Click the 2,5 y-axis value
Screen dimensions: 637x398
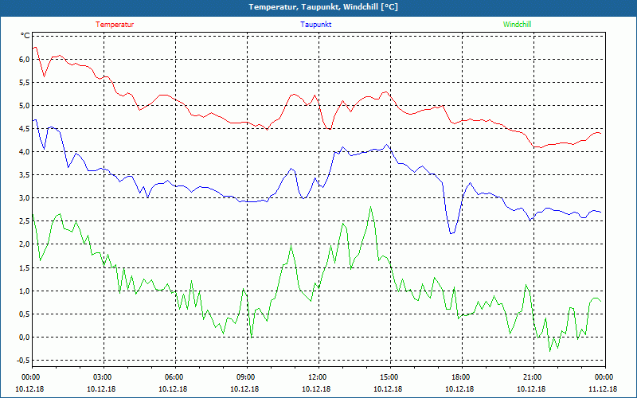(x=25, y=221)
